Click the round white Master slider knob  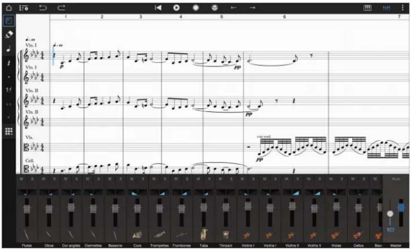tap(390, 214)
